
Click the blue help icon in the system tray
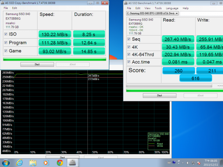point(174,162)
